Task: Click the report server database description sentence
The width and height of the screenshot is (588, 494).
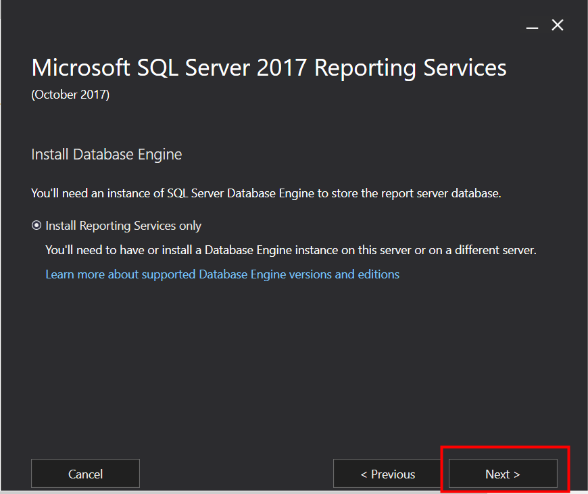Action: tap(266, 193)
